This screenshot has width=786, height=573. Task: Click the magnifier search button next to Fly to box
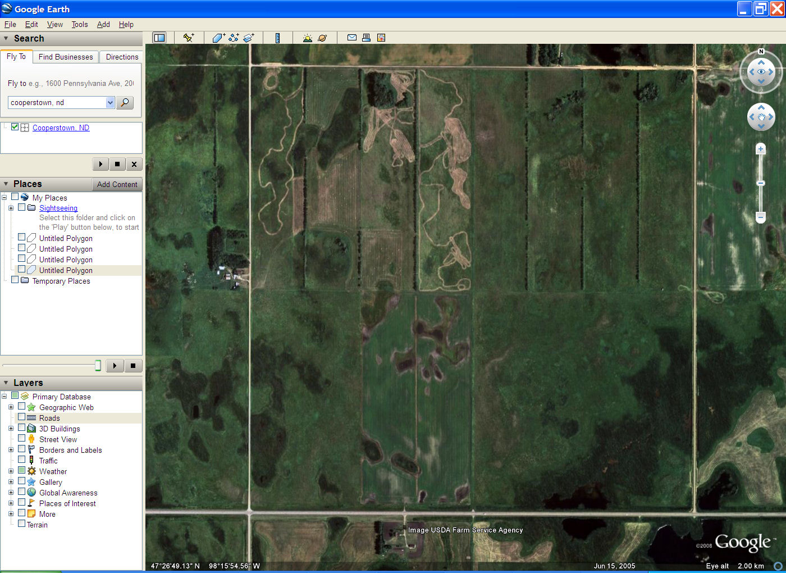point(125,102)
